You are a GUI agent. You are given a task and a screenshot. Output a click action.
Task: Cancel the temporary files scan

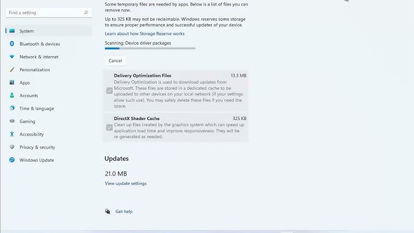(115, 60)
